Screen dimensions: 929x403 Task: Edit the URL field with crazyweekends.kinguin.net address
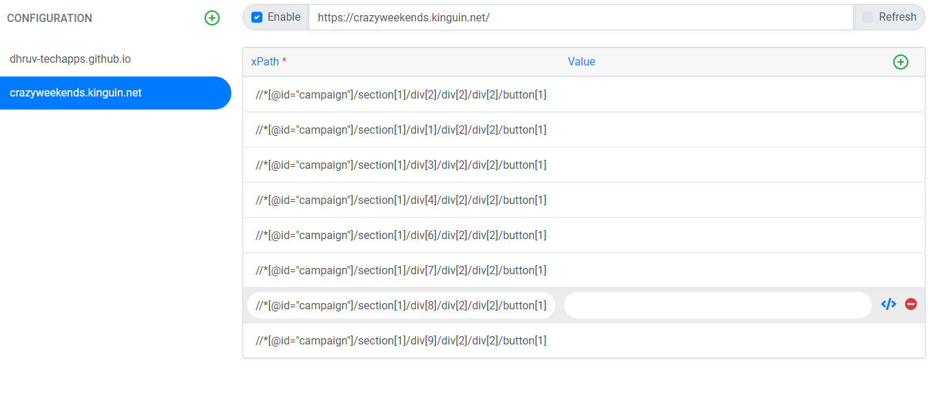tap(581, 17)
